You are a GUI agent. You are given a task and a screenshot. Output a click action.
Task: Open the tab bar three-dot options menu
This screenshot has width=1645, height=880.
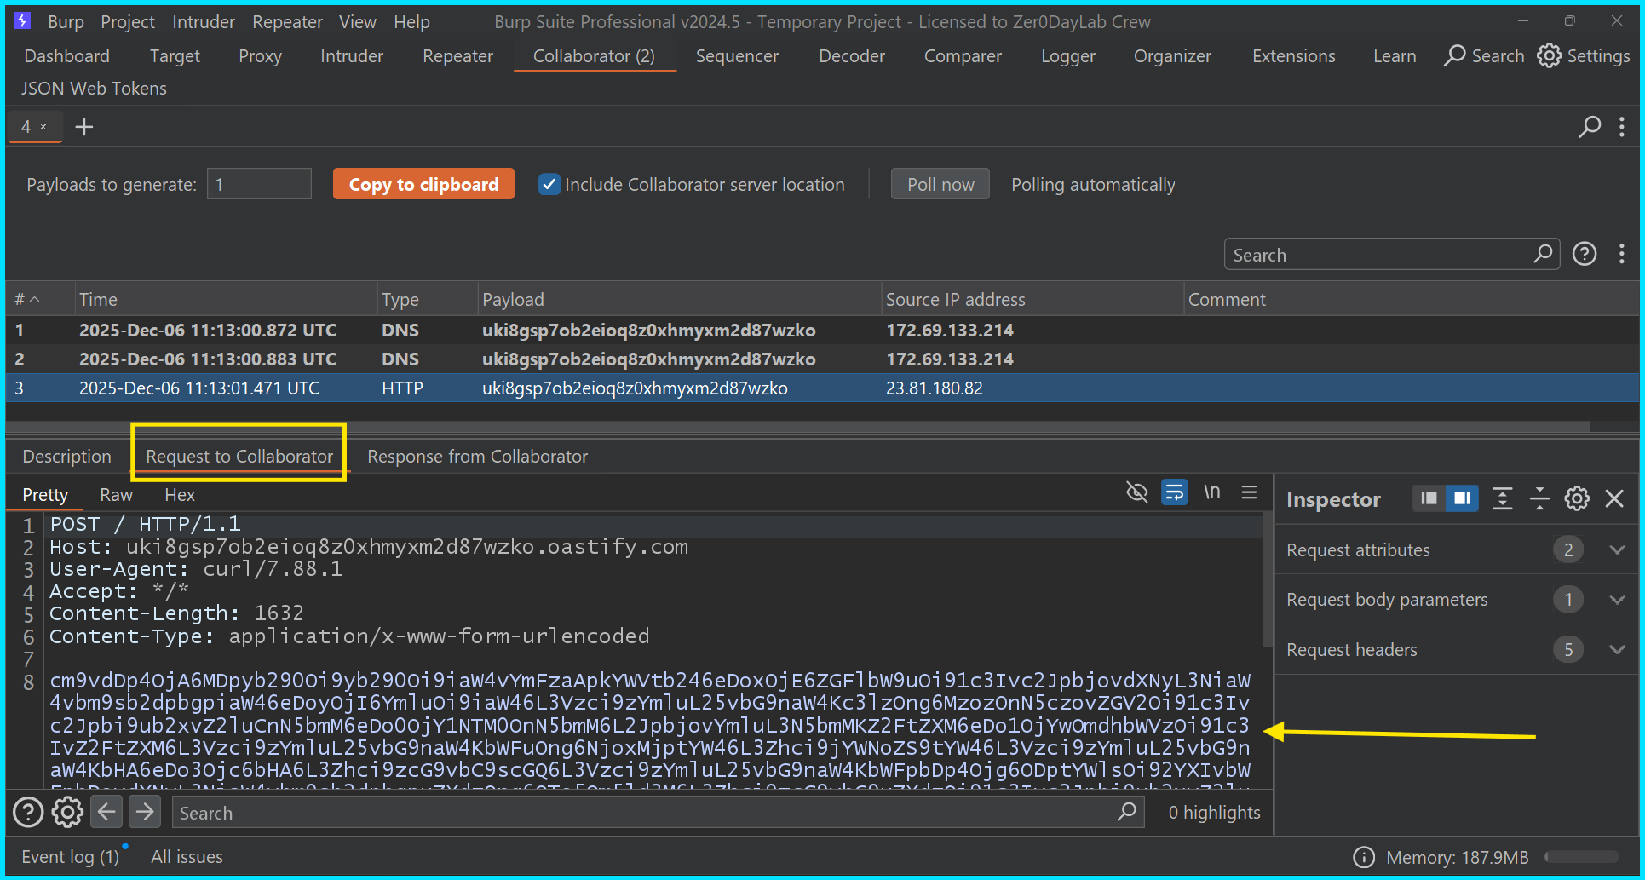(1621, 127)
